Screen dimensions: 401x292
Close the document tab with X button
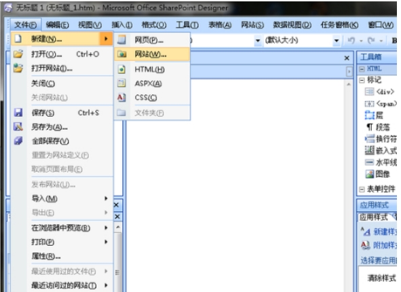(x=347, y=58)
